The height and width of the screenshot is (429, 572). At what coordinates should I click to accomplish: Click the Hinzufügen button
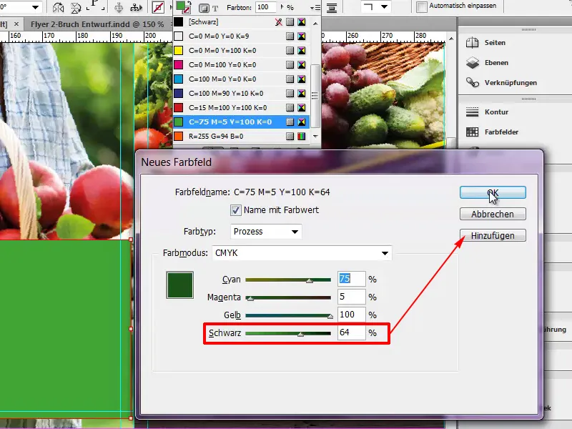pyautogui.click(x=493, y=236)
